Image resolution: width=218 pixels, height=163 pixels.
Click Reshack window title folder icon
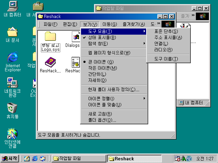[41, 17]
